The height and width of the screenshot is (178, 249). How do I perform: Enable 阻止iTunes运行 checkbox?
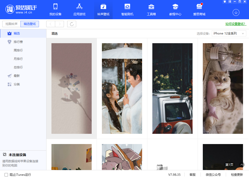[6, 175]
